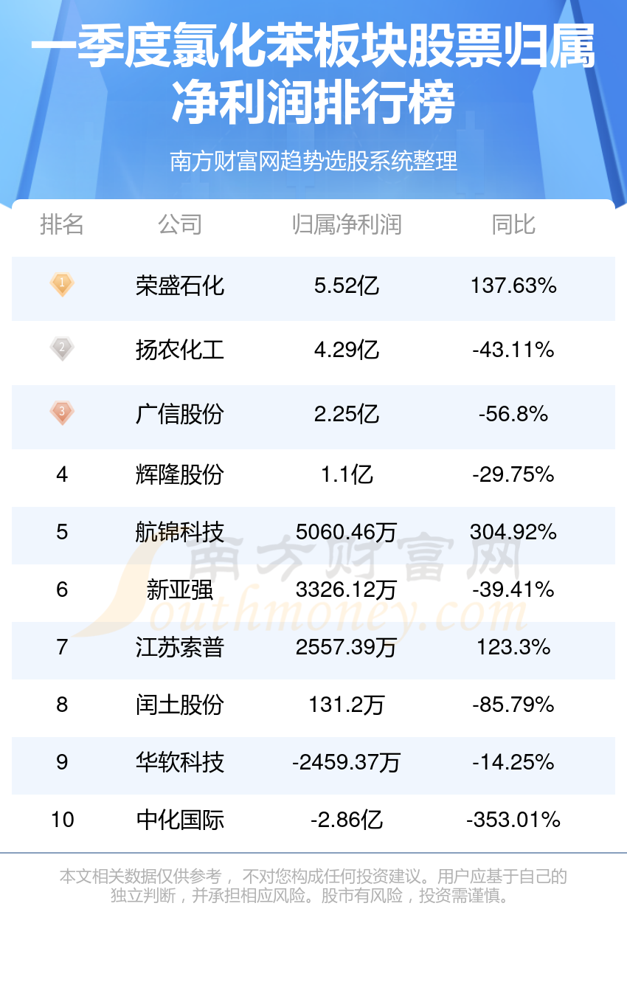Image resolution: width=627 pixels, height=996 pixels.
Task: Click 华软科技 company name
Action: point(179,762)
